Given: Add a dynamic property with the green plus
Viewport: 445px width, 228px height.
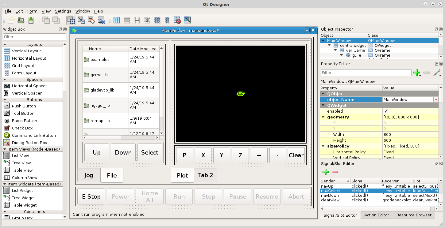Looking at the screenshot, I should [417, 73].
